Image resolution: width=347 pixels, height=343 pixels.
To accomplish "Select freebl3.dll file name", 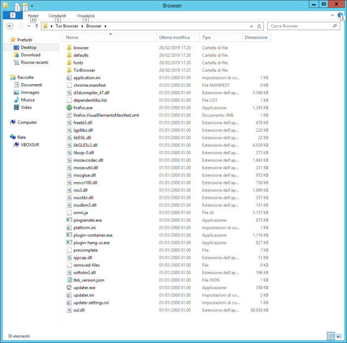I will (x=83, y=122).
